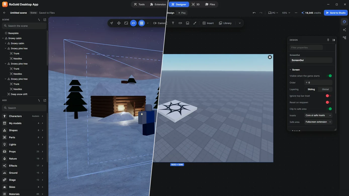Screen dimensions: 349x196
Task: Pop out the Scene panel
Action: [x=45, y=20]
